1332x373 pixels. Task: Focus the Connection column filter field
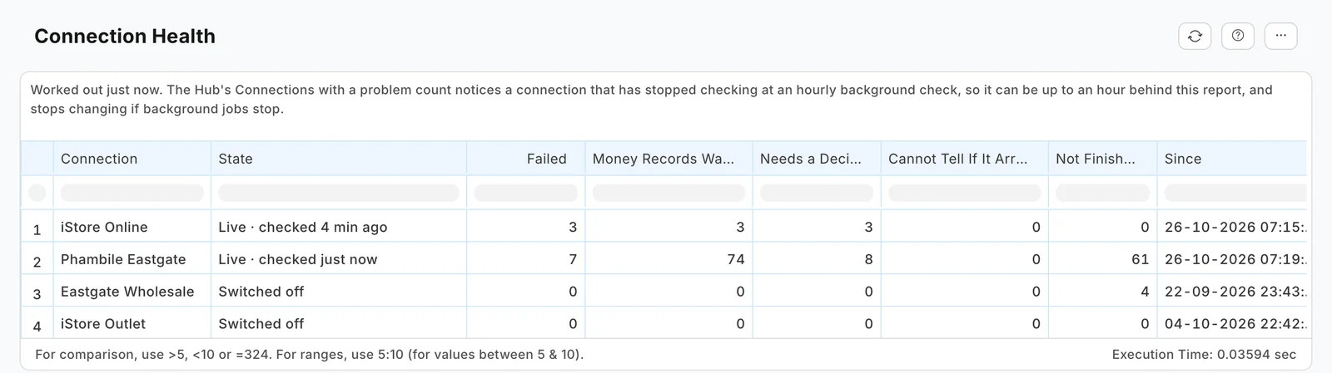[x=132, y=193]
